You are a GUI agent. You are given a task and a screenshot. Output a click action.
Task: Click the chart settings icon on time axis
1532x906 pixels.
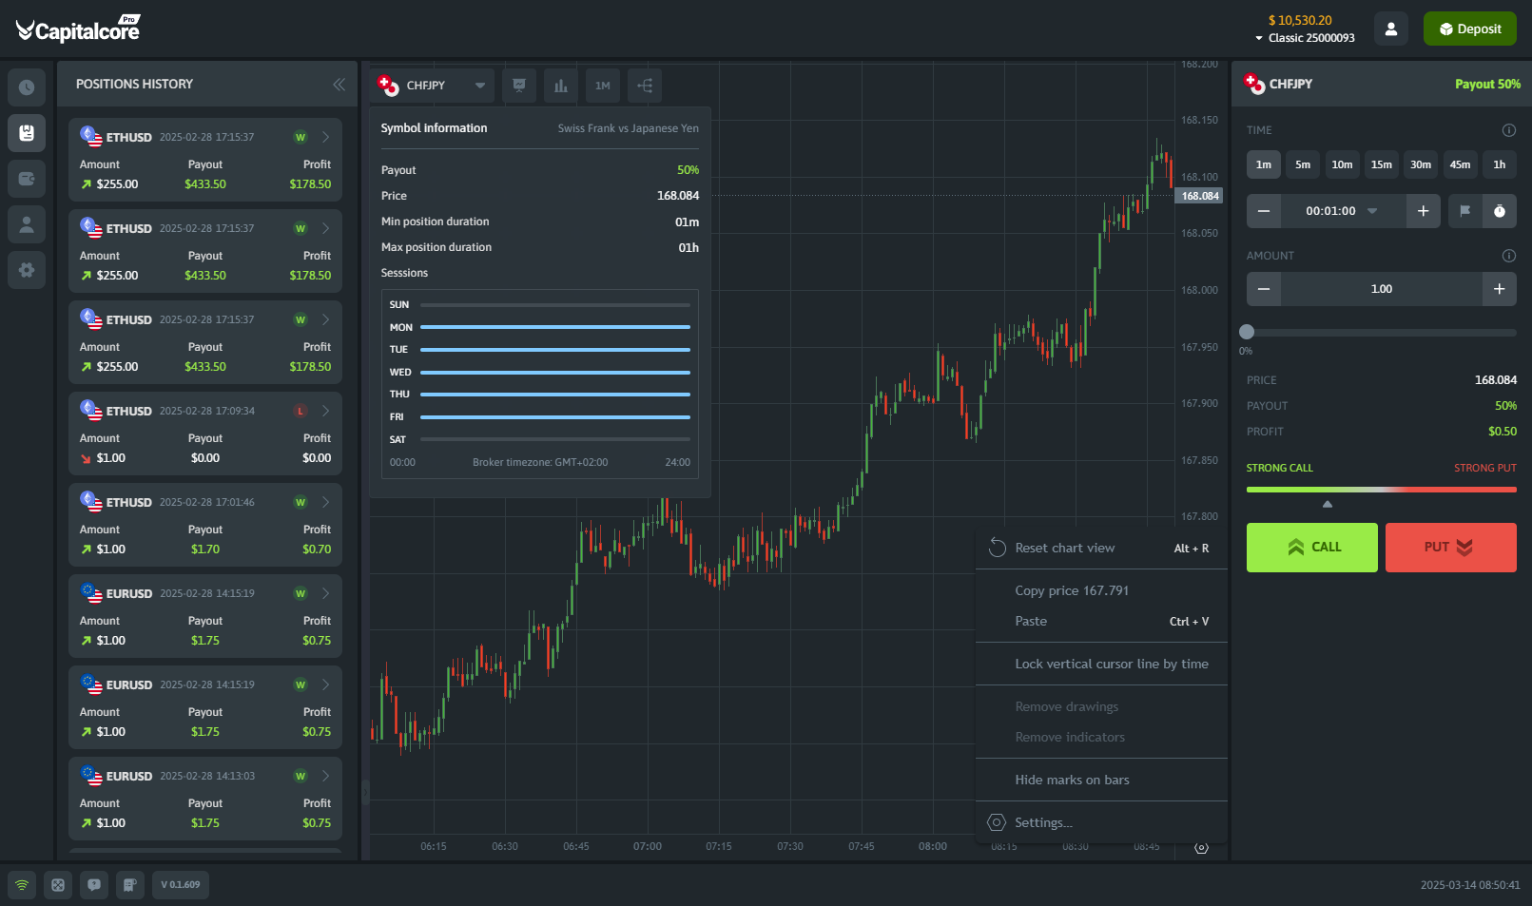point(1201,847)
